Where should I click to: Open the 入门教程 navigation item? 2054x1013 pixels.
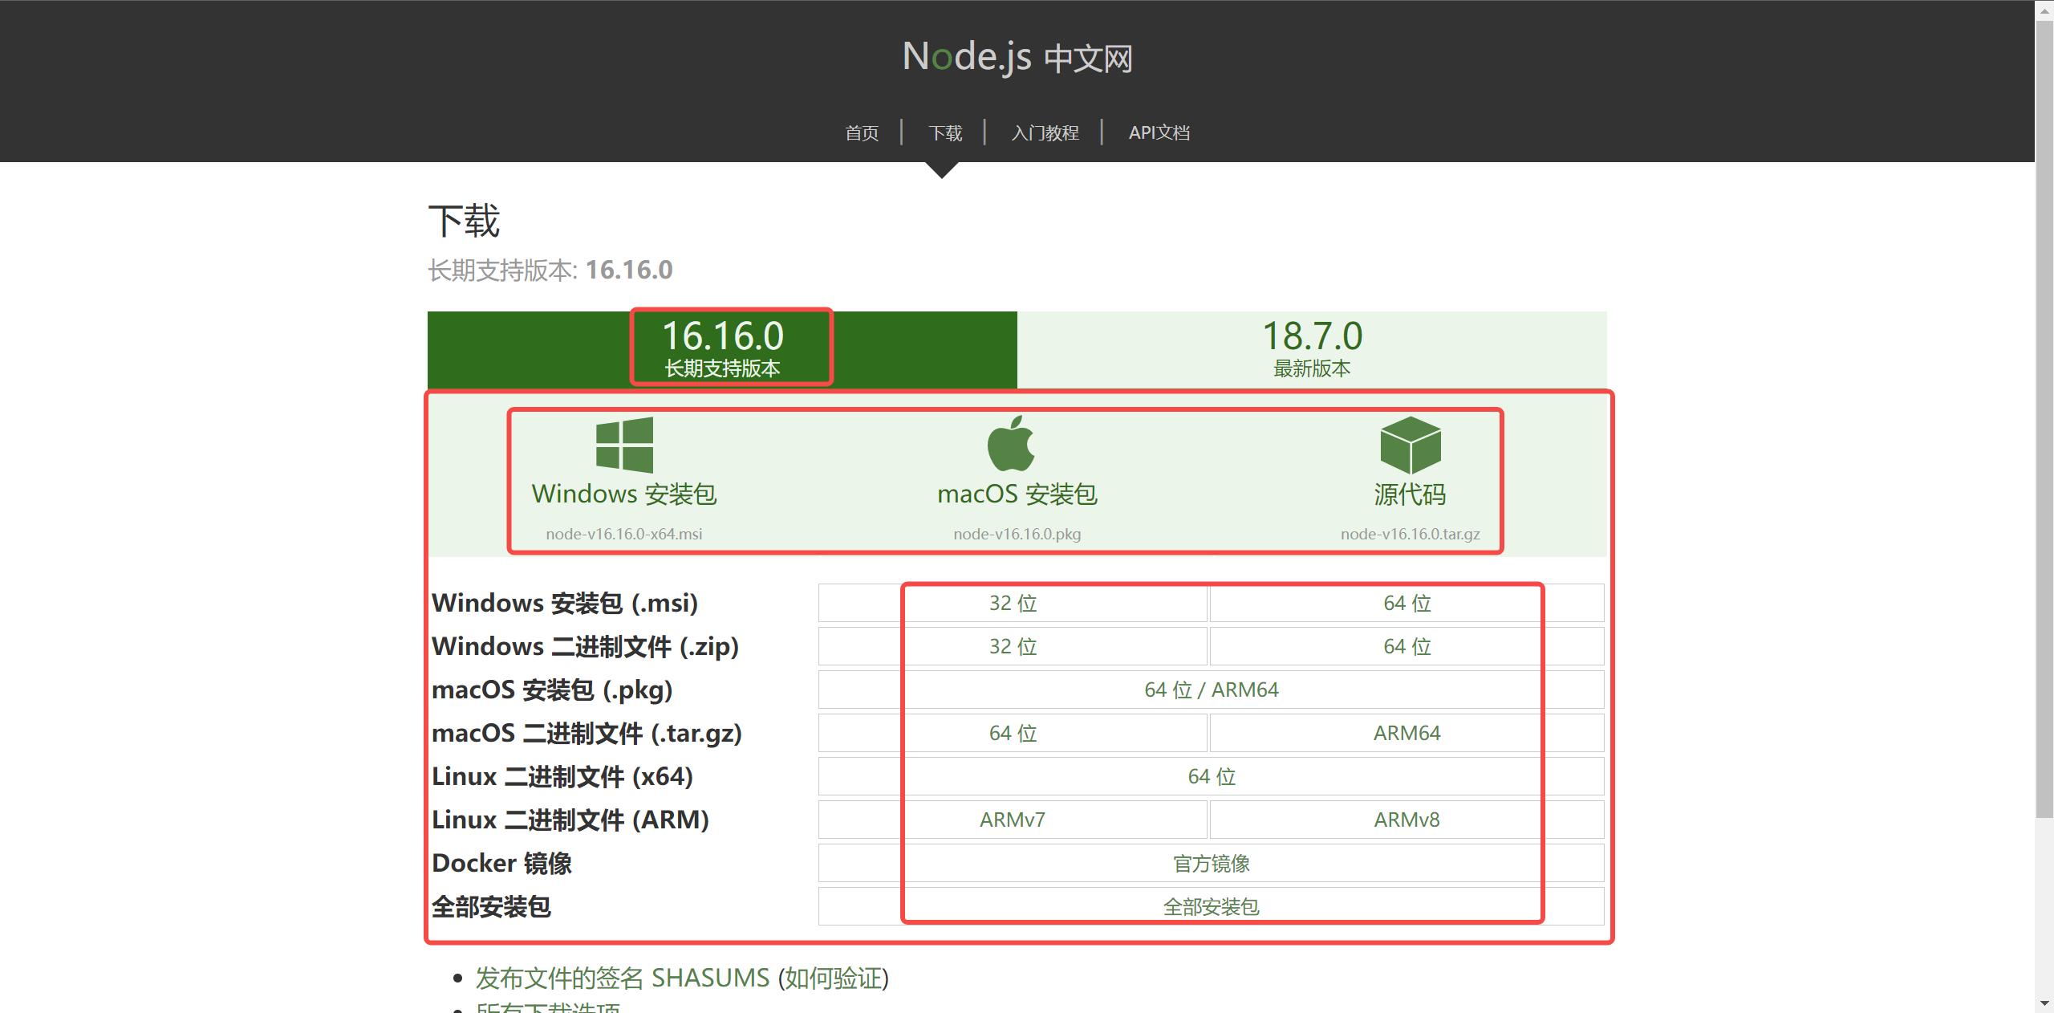point(1045,133)
